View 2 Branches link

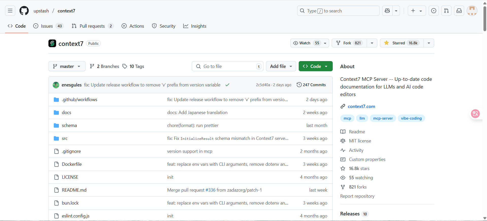tap(105, 66)
